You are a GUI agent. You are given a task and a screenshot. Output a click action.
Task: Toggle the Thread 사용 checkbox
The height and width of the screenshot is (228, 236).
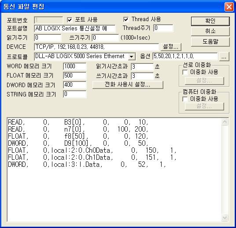point(126,19)
